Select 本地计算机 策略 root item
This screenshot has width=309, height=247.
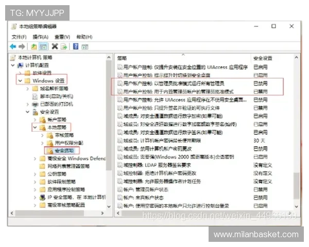[35, 58]
